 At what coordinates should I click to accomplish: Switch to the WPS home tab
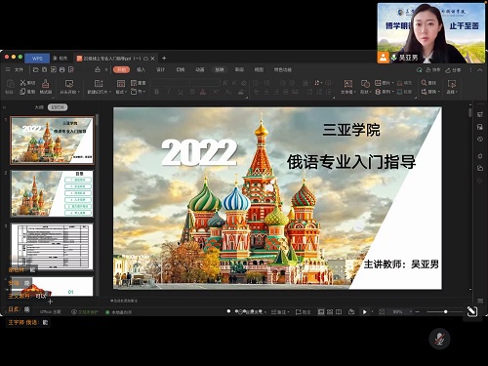37,59
